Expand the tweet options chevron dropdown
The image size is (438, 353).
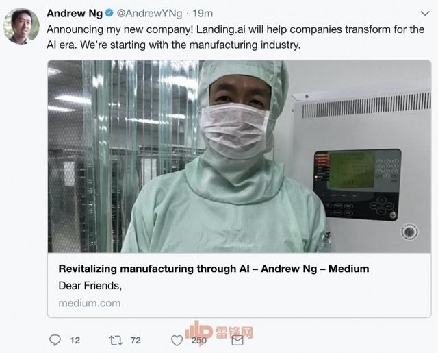point(425,14)
